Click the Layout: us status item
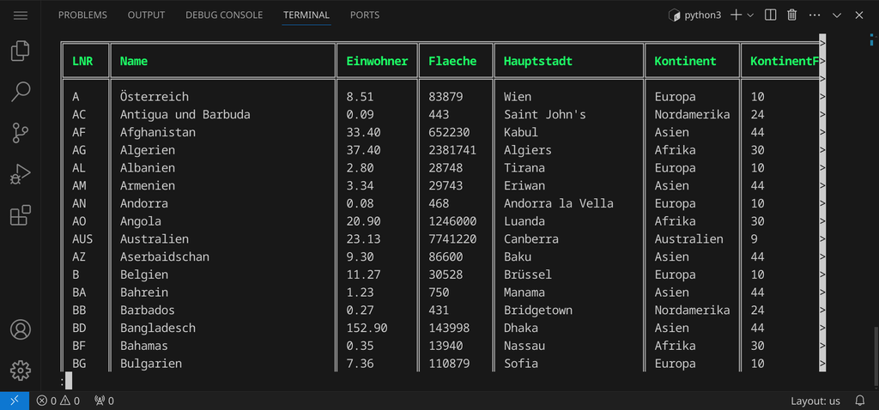 [815, 401]
